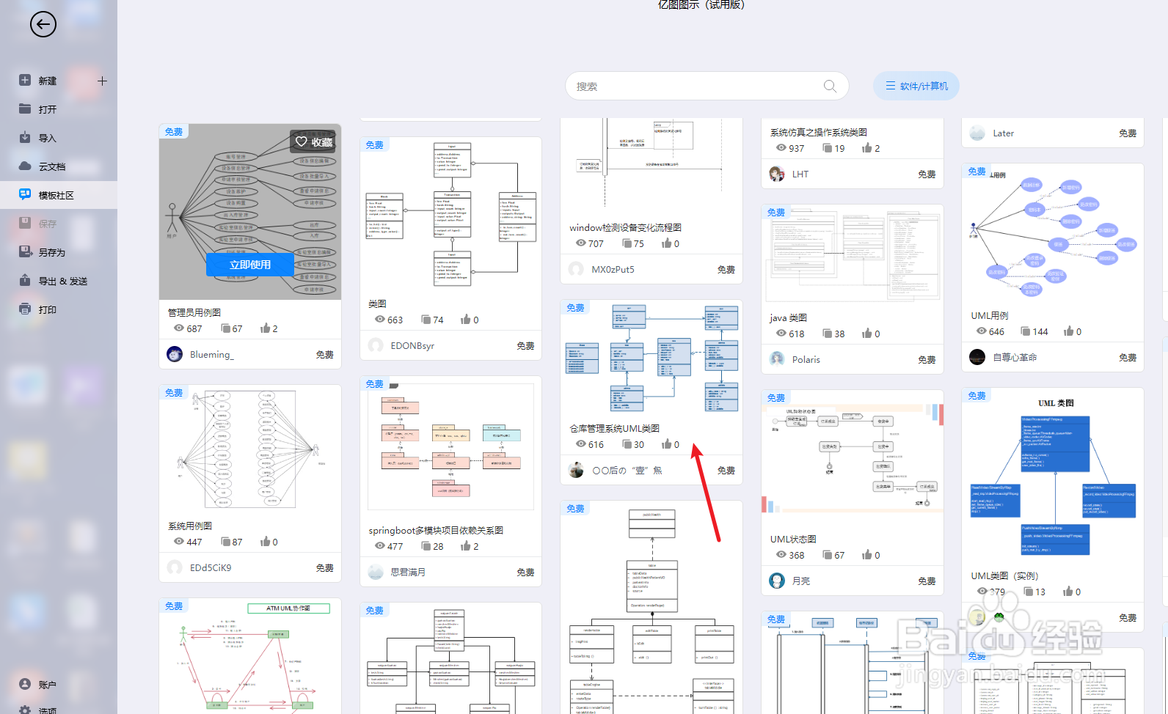Click author name MX0zPut5
Viewport: 1168px width, 714px height.
pyautogui.click(x=613, y=269)
